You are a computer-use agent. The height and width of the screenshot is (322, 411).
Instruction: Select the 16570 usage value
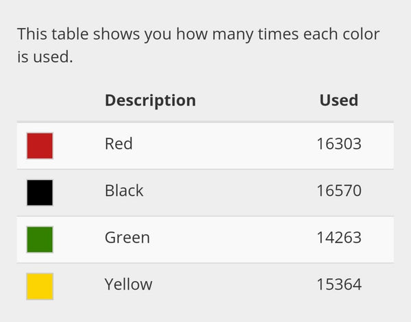[338, 190]
